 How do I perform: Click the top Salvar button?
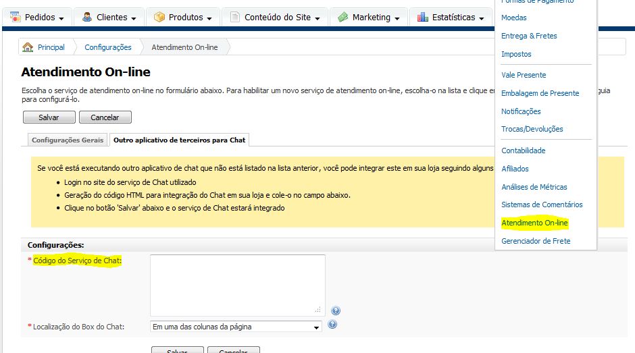pyautogui.click(x=49, y=117)
